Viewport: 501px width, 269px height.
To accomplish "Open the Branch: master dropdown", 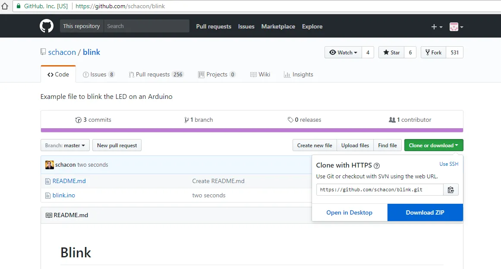I will pos(65,145).
